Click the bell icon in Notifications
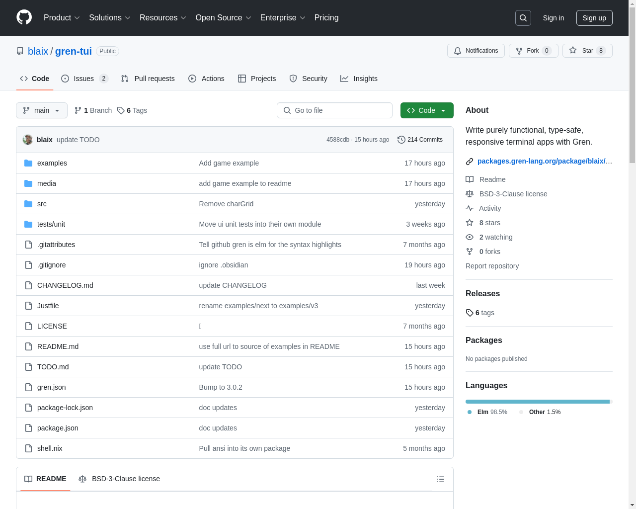Screen dimensions: 636x509 [458, 51]
